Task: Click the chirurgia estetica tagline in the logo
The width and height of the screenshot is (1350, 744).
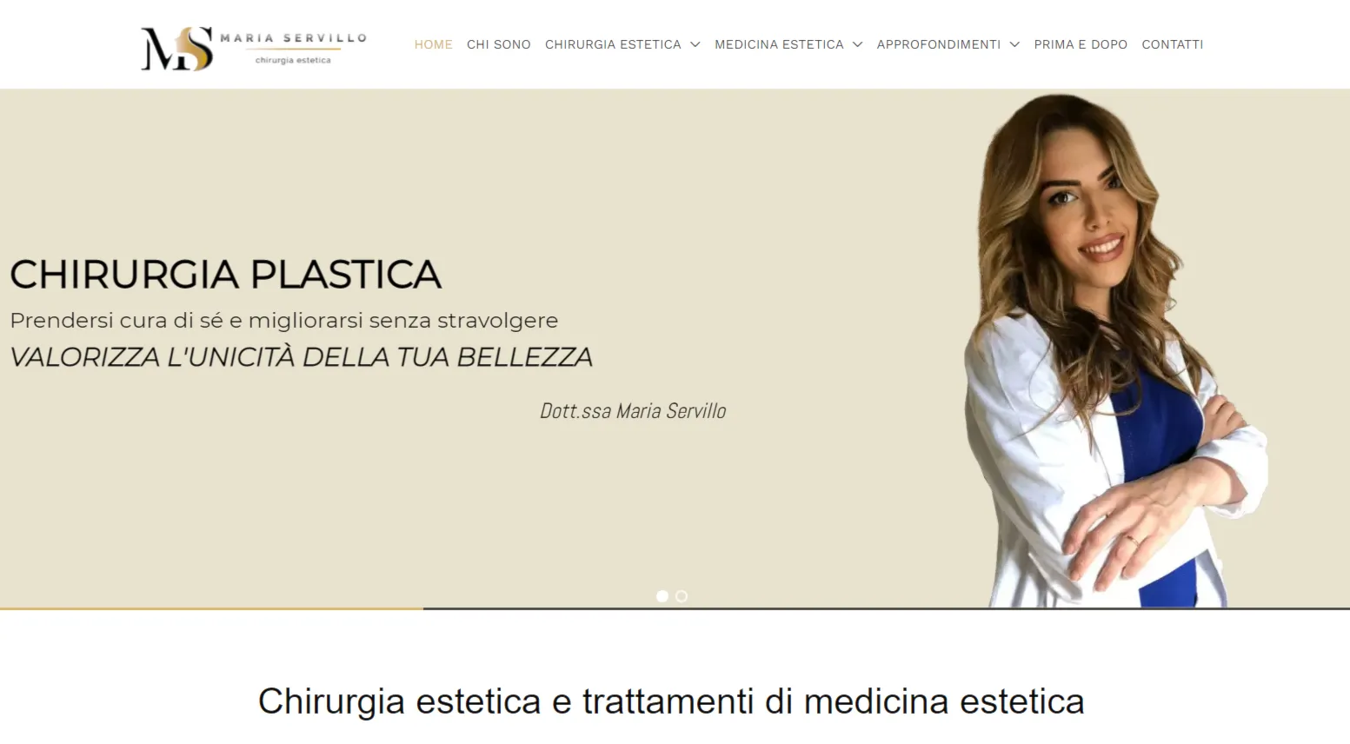Action: 293,61
